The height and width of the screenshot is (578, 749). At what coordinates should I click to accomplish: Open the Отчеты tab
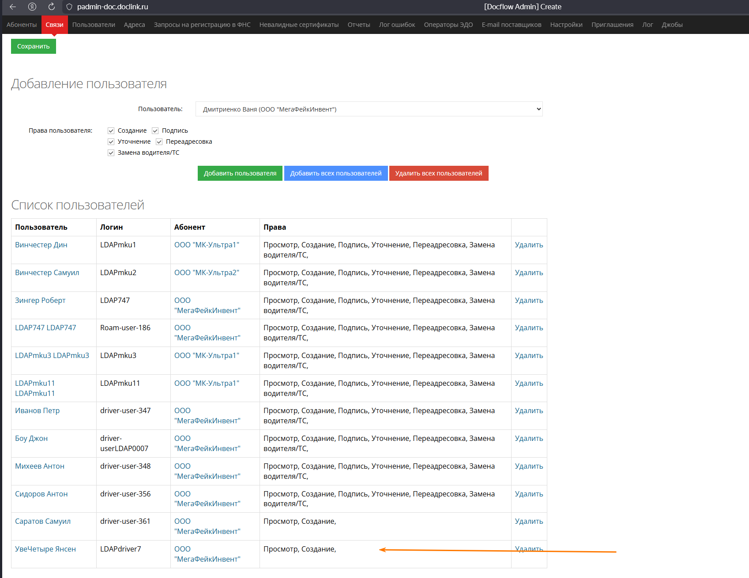(x=359, y=25)
